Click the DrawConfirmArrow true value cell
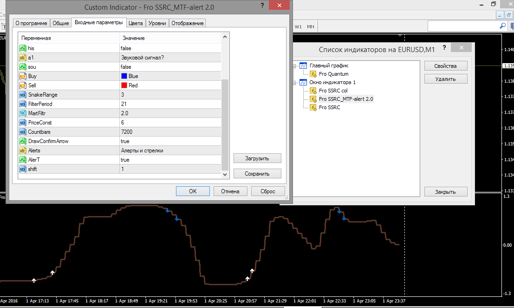Screen dimensions: 514x308 click(x=170, y=141)
